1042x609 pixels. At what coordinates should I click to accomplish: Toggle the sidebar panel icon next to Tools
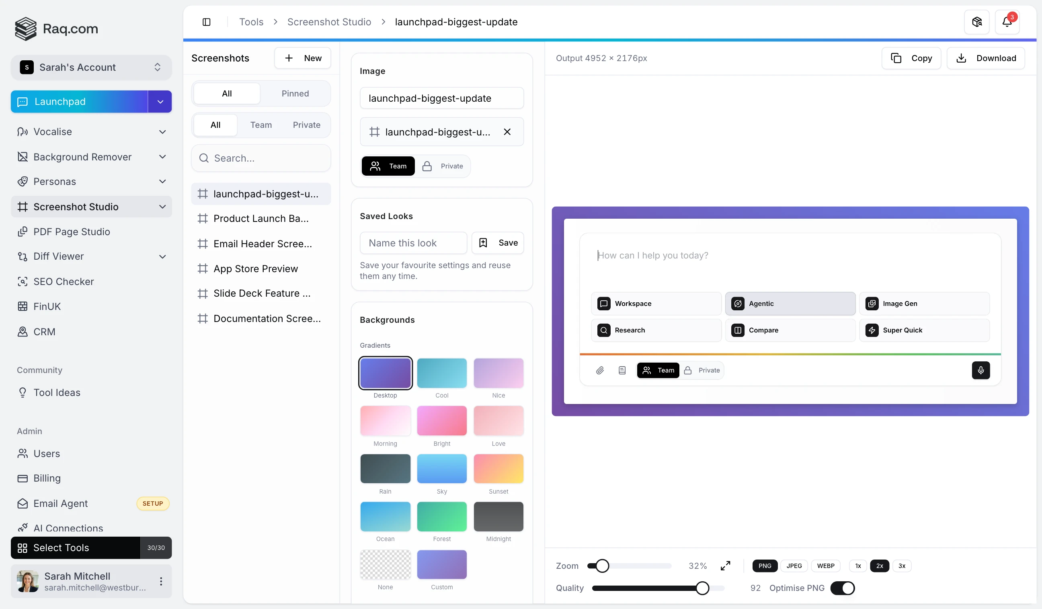pos(207,22)
